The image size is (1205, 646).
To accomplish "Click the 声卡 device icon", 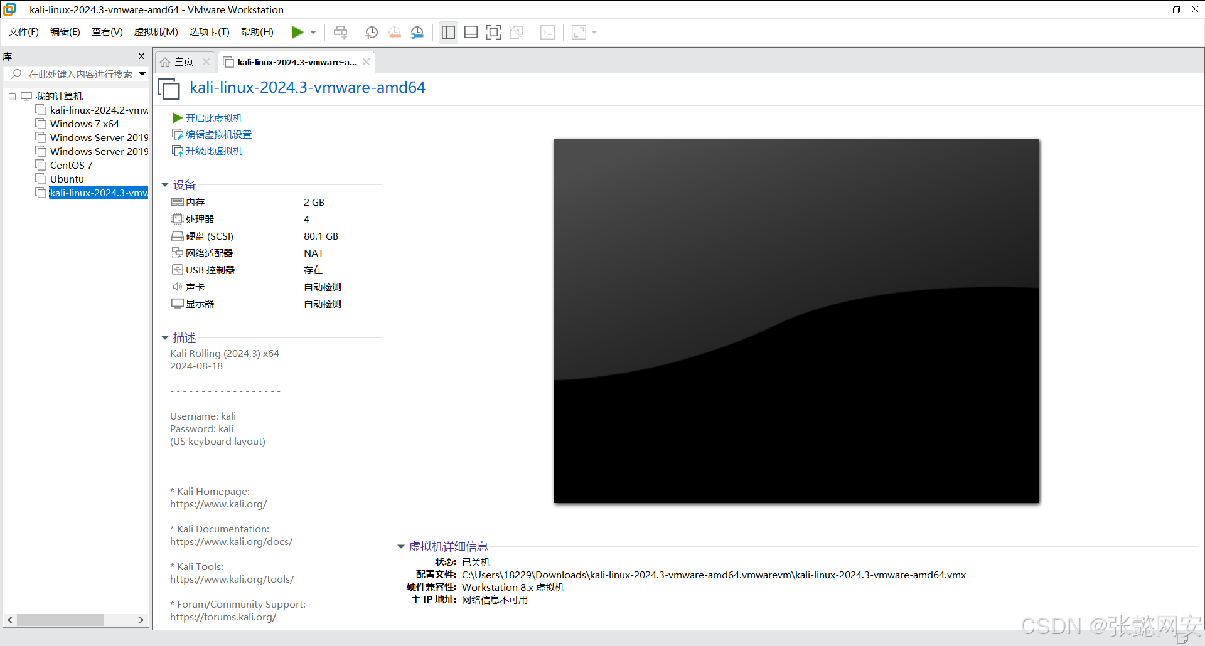I will 178,287.
